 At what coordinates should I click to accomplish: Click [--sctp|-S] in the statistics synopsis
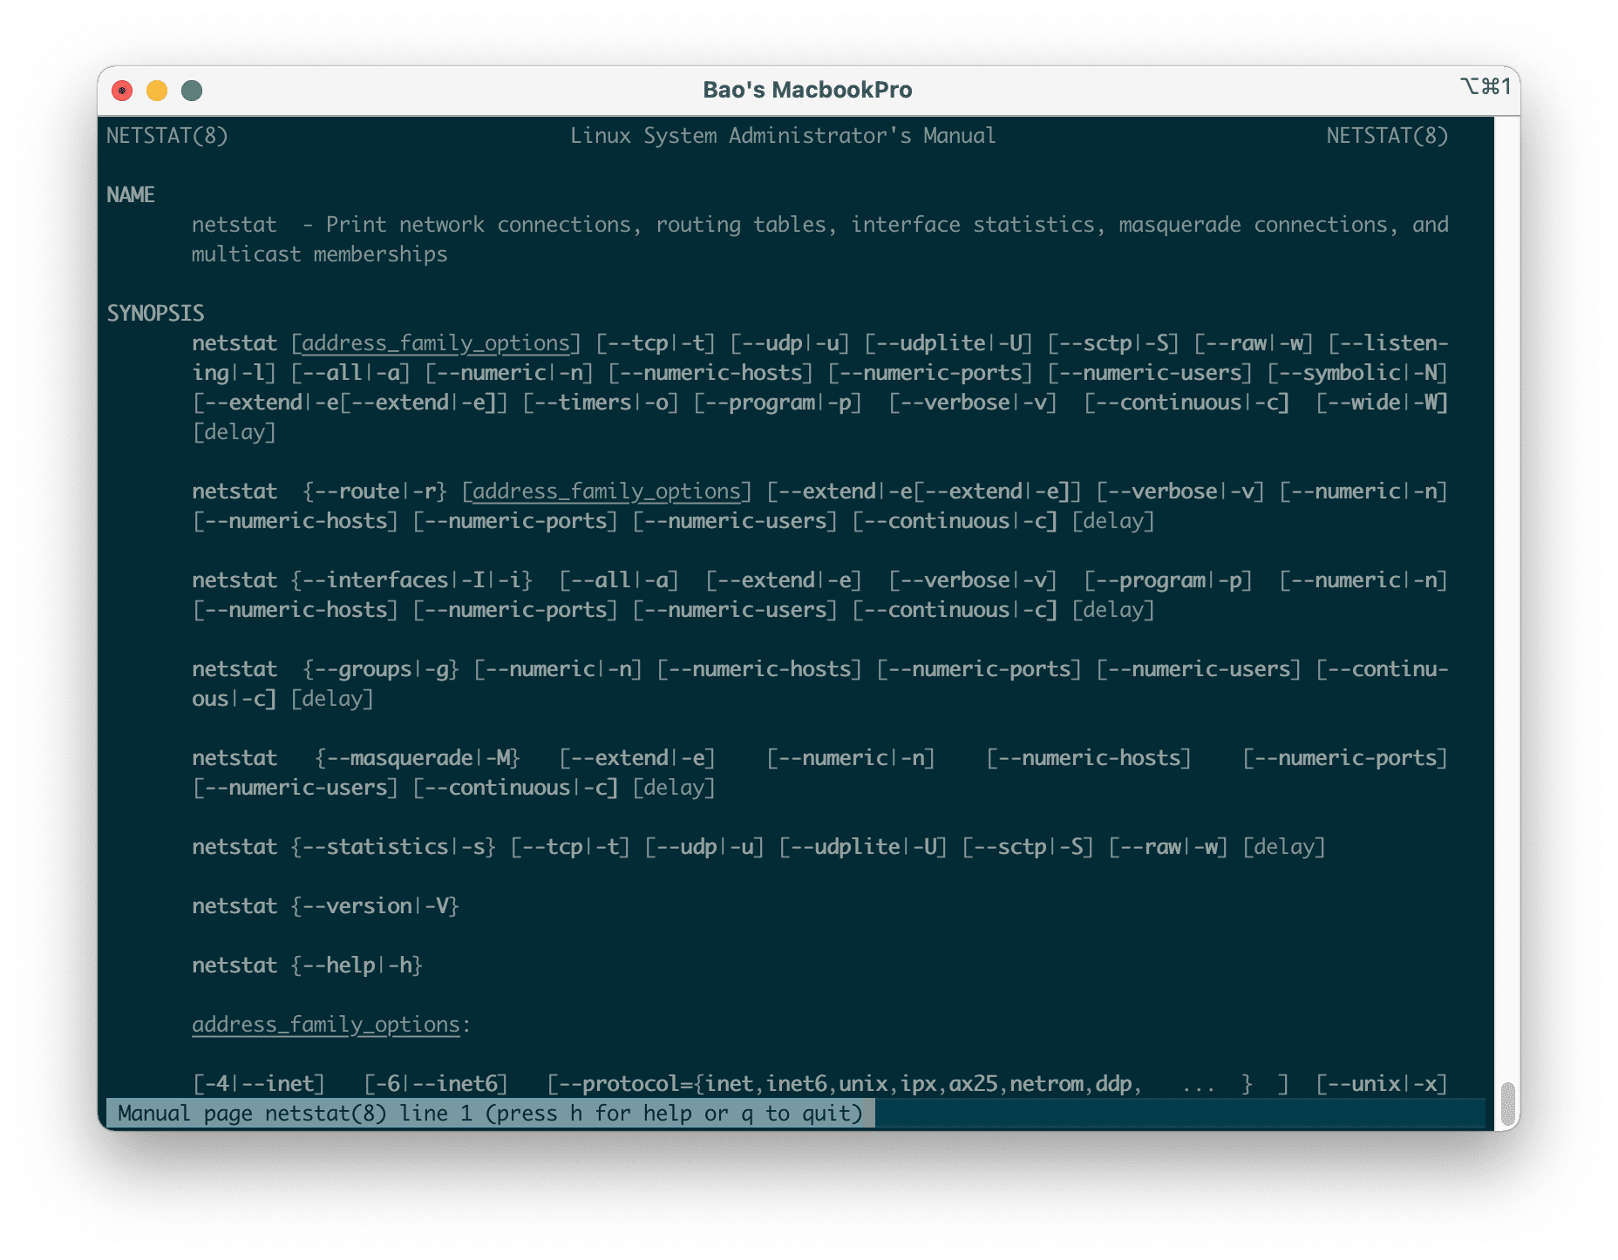pyautogui.click(x=1028, y=847)
